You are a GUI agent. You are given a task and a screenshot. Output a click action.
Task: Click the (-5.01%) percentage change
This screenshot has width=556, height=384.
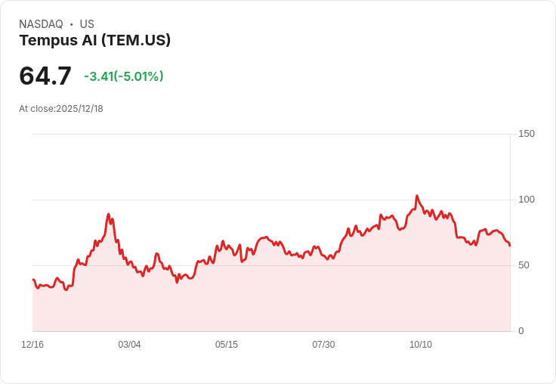[139, 76]
